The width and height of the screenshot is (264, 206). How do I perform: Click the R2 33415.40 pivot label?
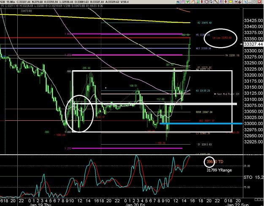204,23
